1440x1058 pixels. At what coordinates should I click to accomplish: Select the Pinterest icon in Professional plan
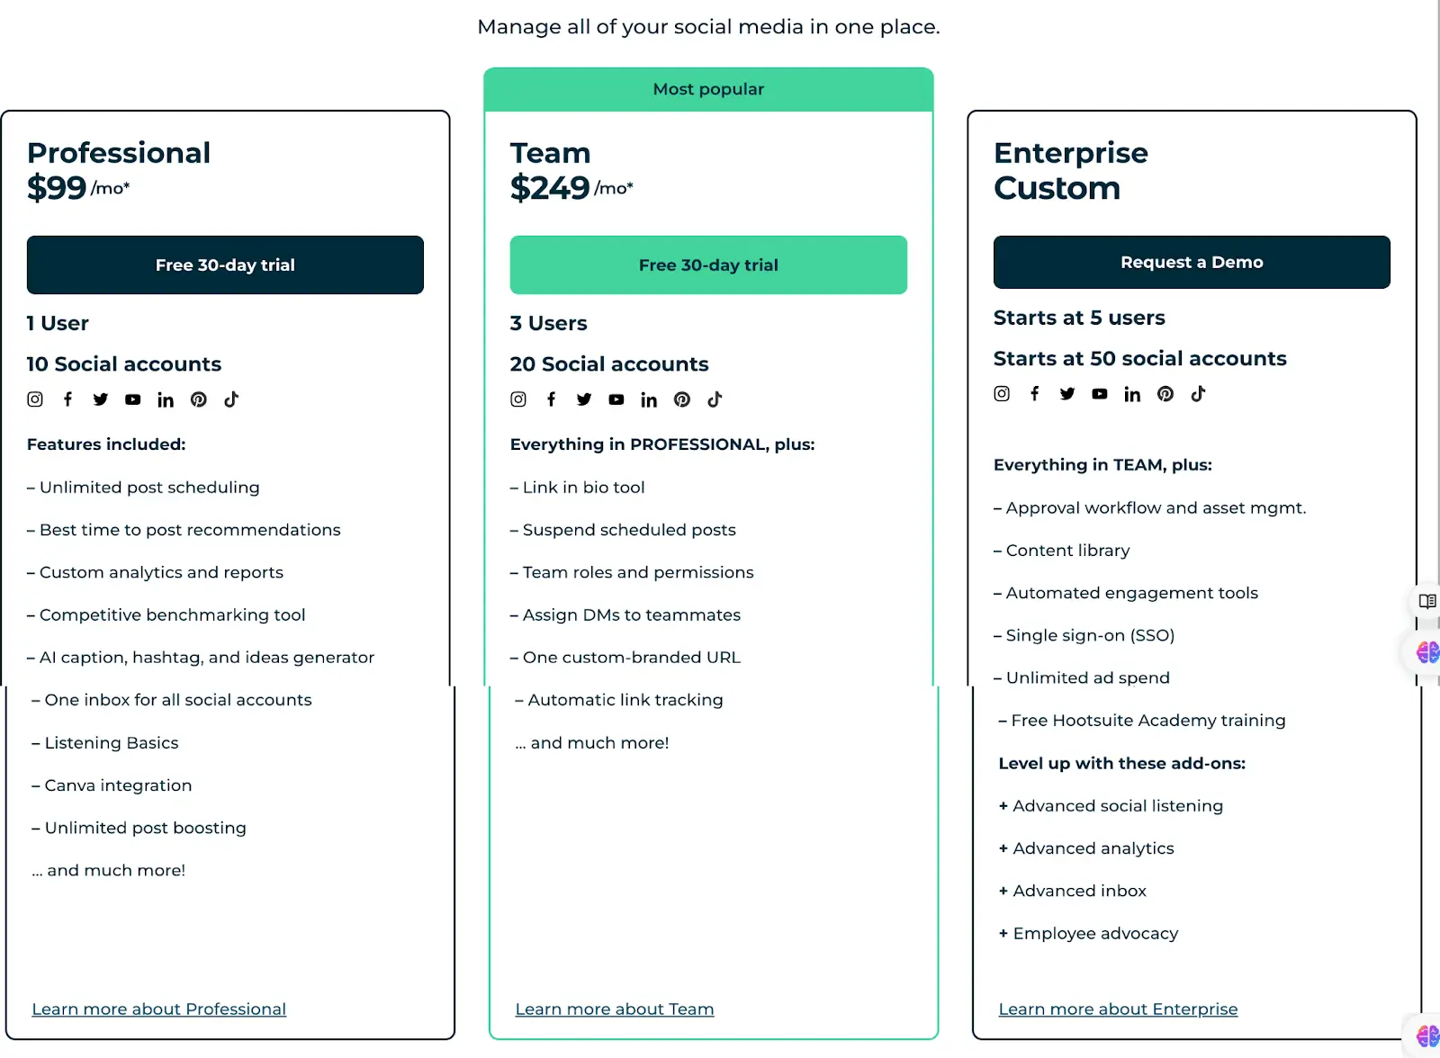(199, 399)
